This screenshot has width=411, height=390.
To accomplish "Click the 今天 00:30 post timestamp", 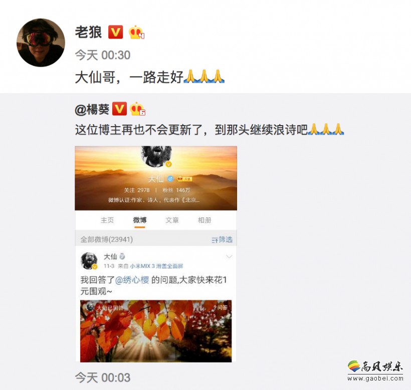I will (x=103, y=55).
